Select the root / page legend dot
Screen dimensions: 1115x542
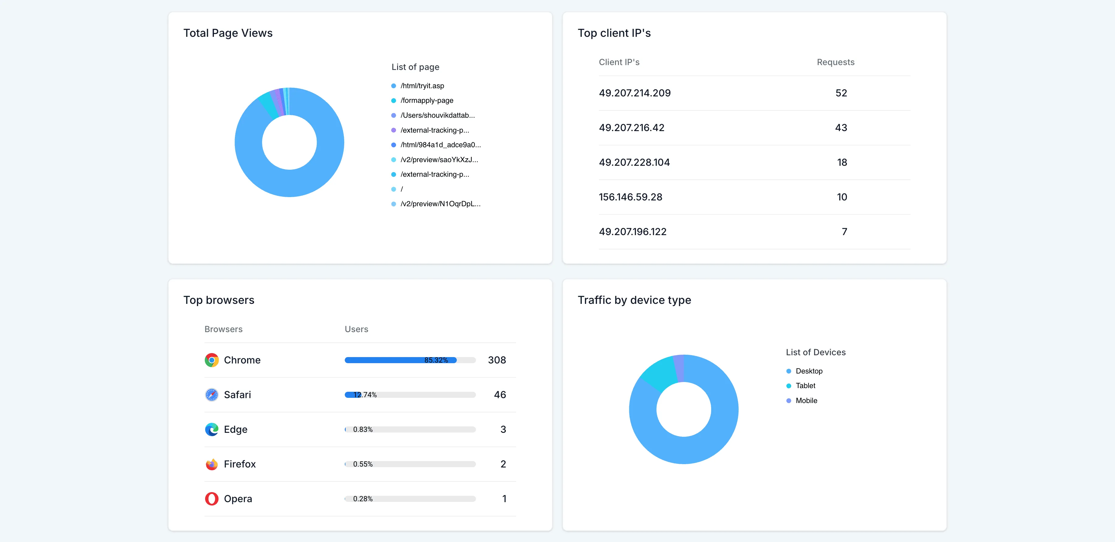[393, 189]
